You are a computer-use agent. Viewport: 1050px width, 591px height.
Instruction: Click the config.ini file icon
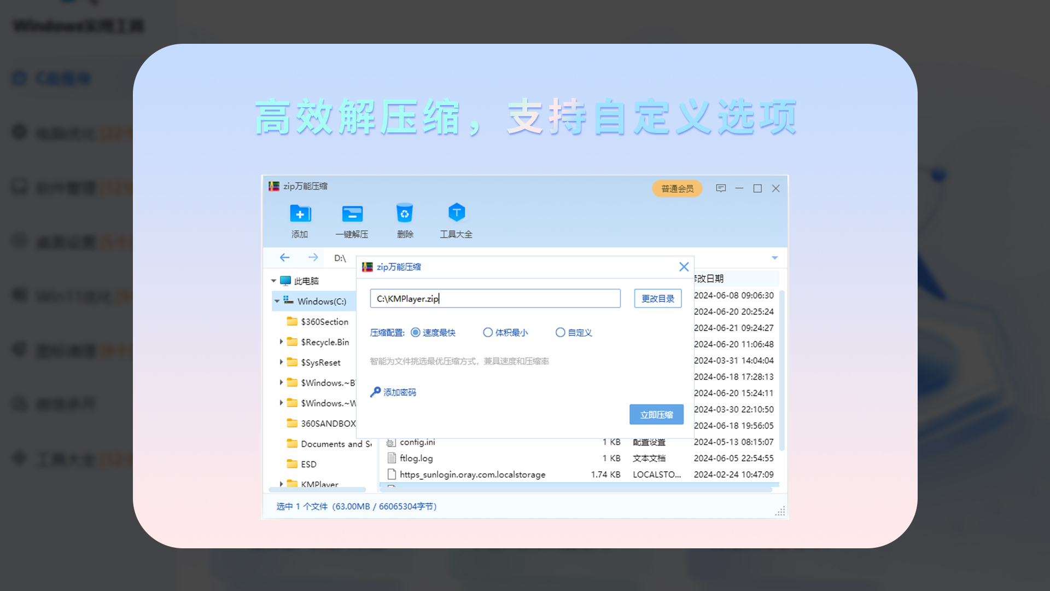tap(391, 442)
